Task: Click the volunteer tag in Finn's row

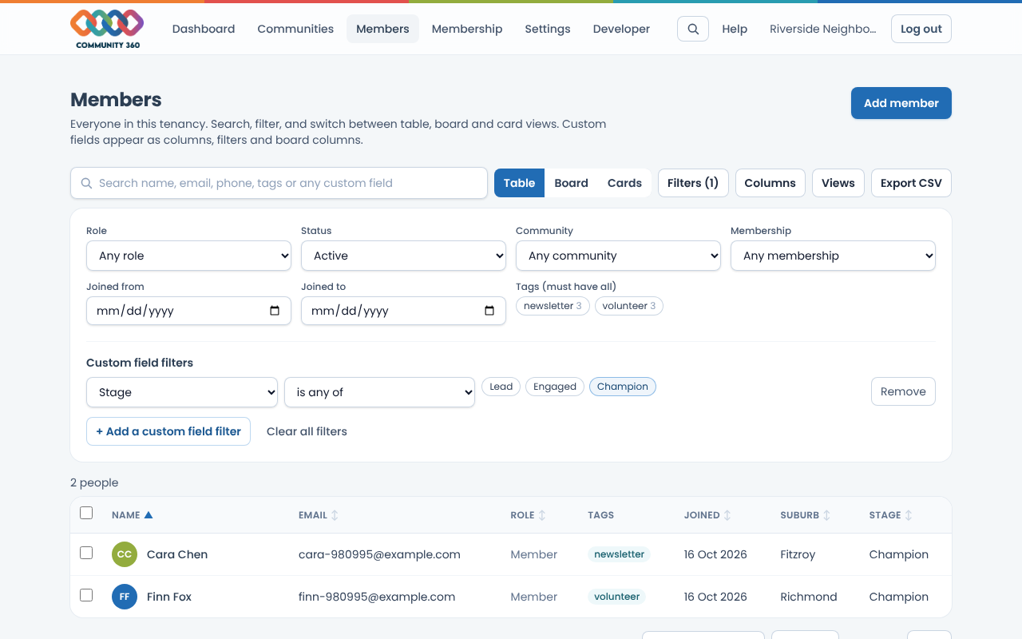Action: pos(617,597)
